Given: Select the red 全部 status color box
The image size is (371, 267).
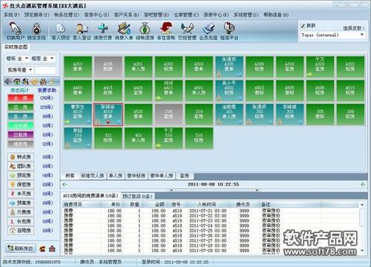Looking at the screenshot, I should (21, 98).
